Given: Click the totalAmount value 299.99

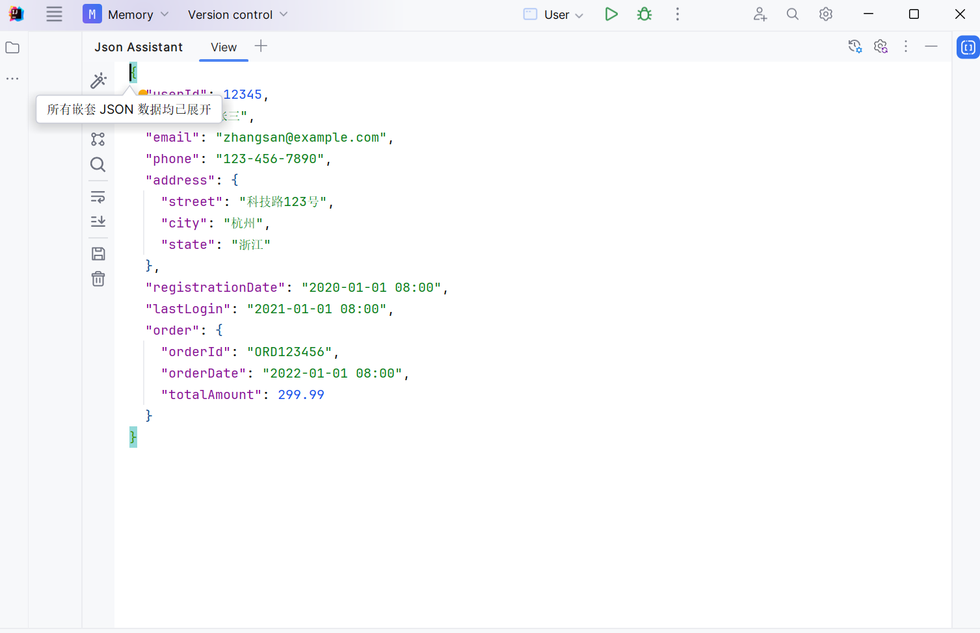Looking at the screenshot, I should (301, 394).
